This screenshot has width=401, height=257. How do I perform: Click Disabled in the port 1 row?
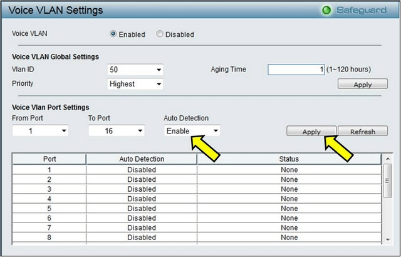pyautogui.click(x=142, y=170)
